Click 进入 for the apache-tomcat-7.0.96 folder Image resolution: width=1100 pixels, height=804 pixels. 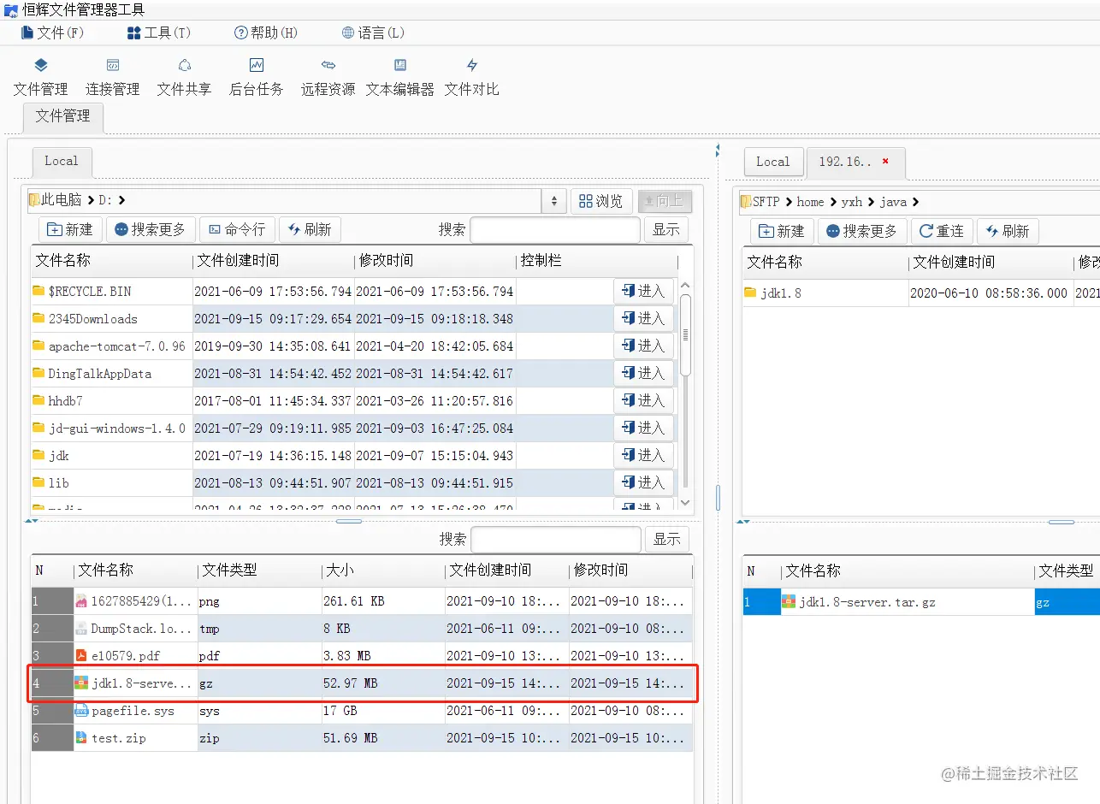click(x=644, y=346)
